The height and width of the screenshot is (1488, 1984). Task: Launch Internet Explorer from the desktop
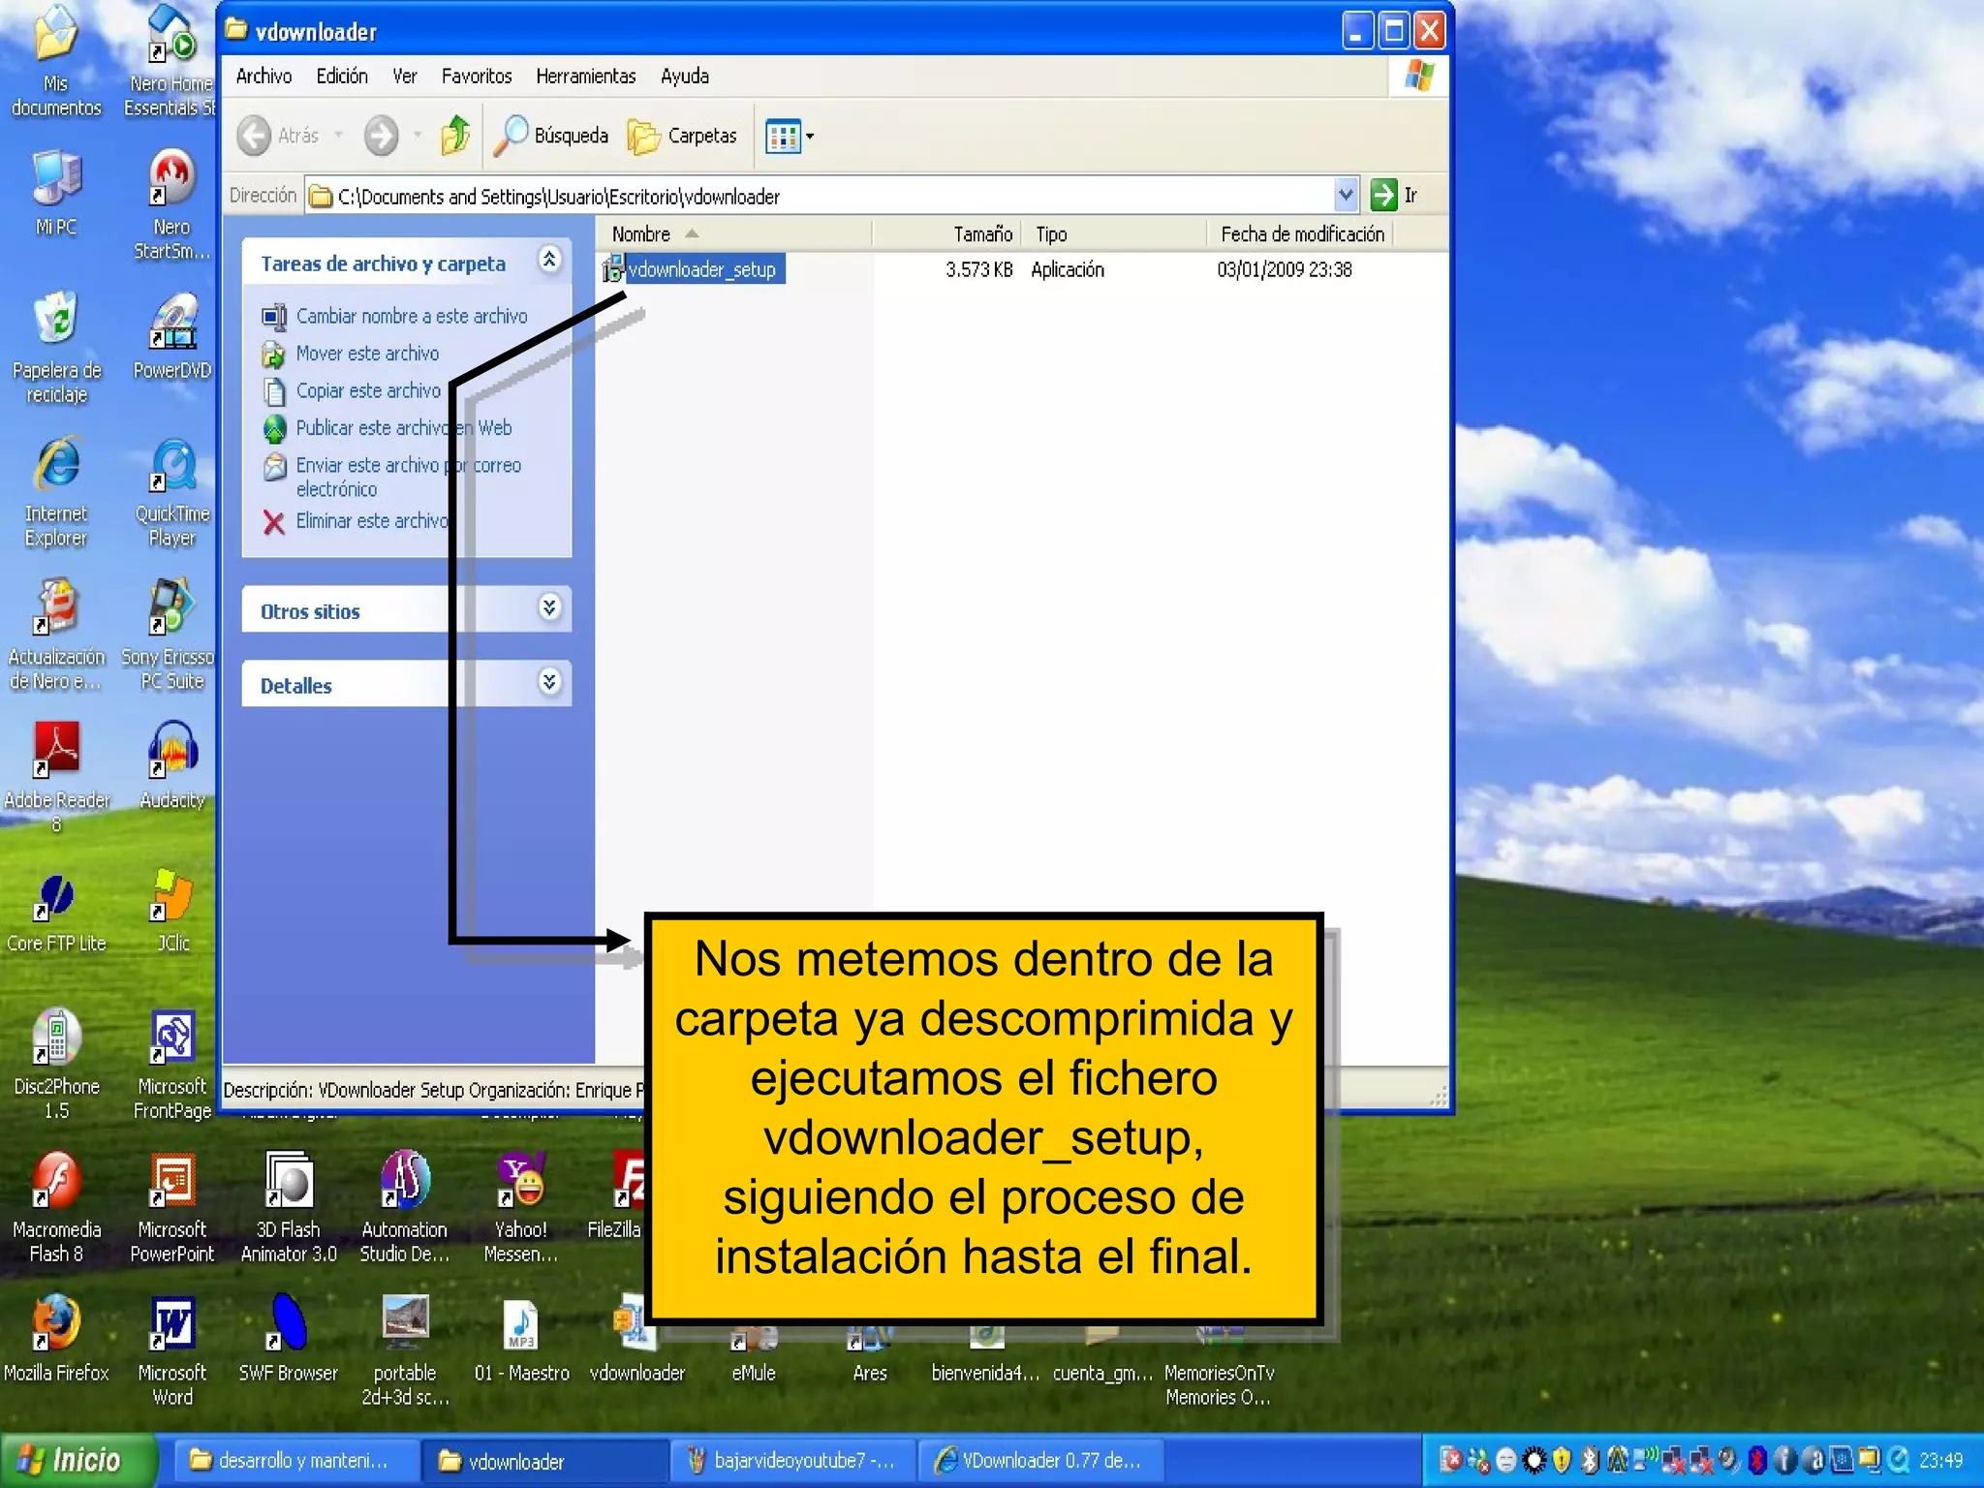point(56,492)
